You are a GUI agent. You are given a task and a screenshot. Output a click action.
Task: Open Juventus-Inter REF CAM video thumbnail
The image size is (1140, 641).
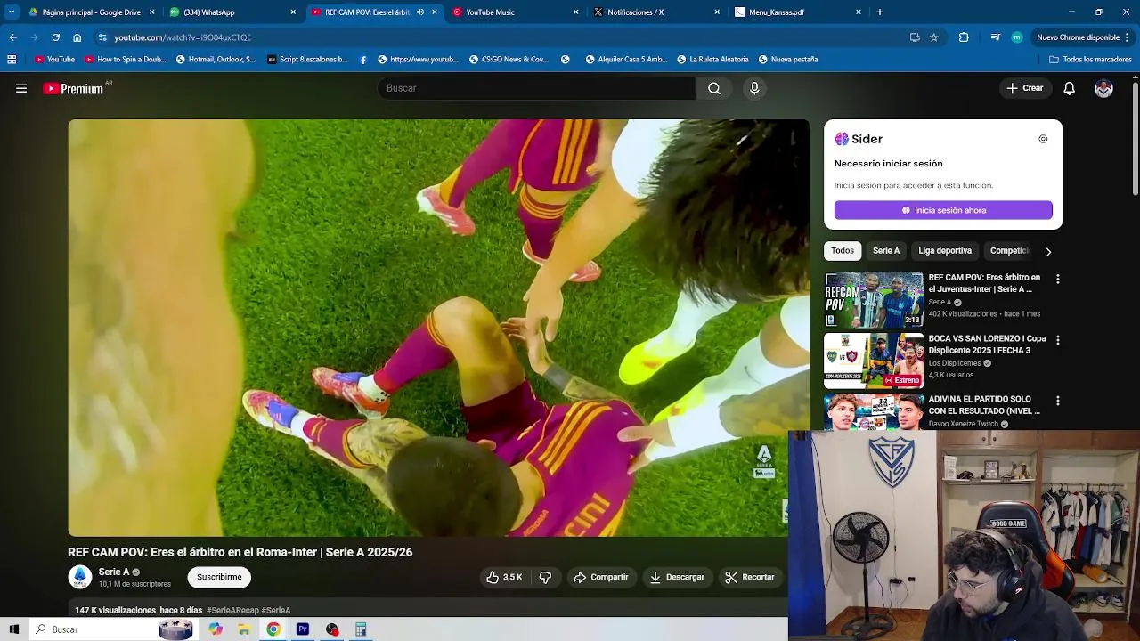pyautogui.click(x=874, y=299)
